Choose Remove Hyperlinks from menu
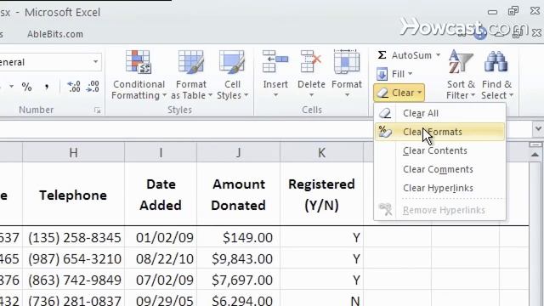Screen dimensions: 544x306 pyautogui.click(x=439, y=210)
